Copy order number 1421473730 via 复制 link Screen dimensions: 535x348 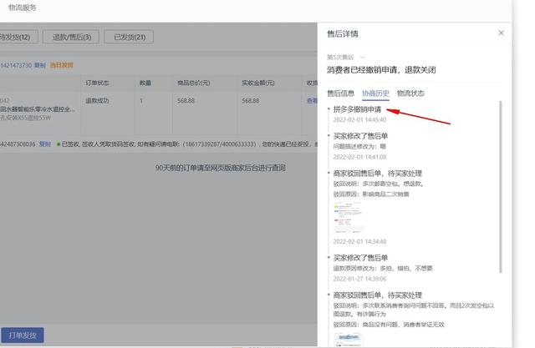40,65
